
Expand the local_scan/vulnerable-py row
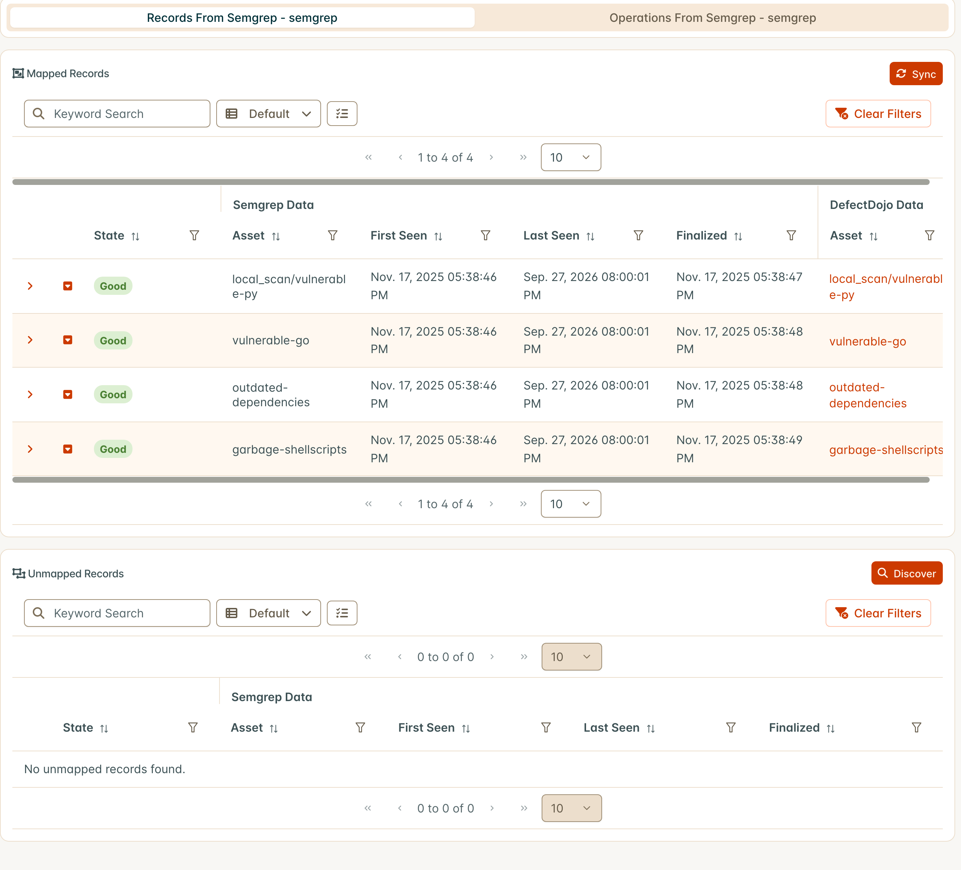click(30, 286)
